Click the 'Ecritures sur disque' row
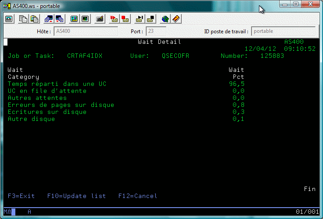The width and height of the screenshot is (323, 219). click(x=126, y=112)
